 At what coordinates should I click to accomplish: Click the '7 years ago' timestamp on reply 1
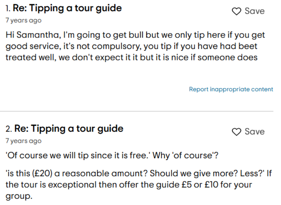(x=24, y=21)
